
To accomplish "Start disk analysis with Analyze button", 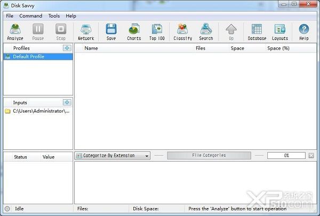I will [x=15, y=32].
